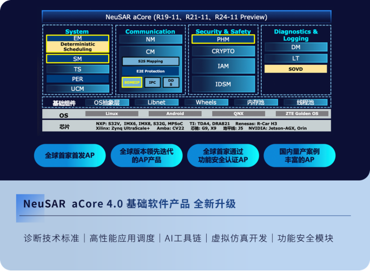Click the PHM module box
Screen dimensions: 370x271
click(223, 39)
